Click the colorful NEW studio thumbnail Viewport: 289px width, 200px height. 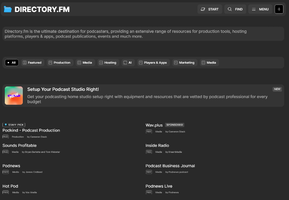click(x=14, y=96)
